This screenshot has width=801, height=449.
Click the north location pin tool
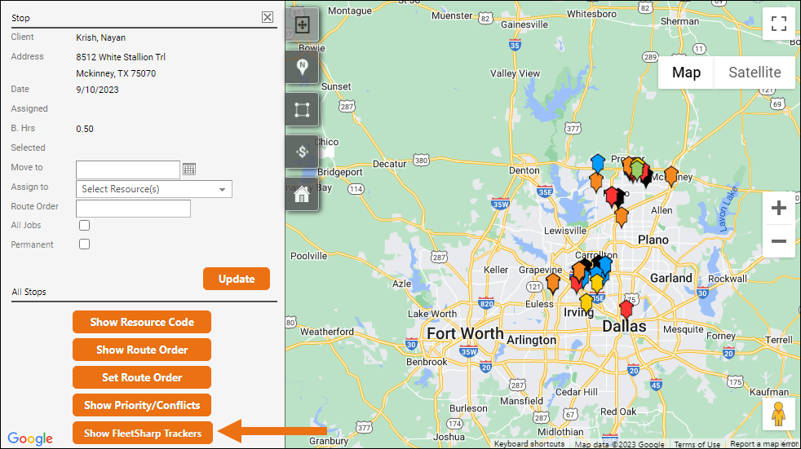302,67
